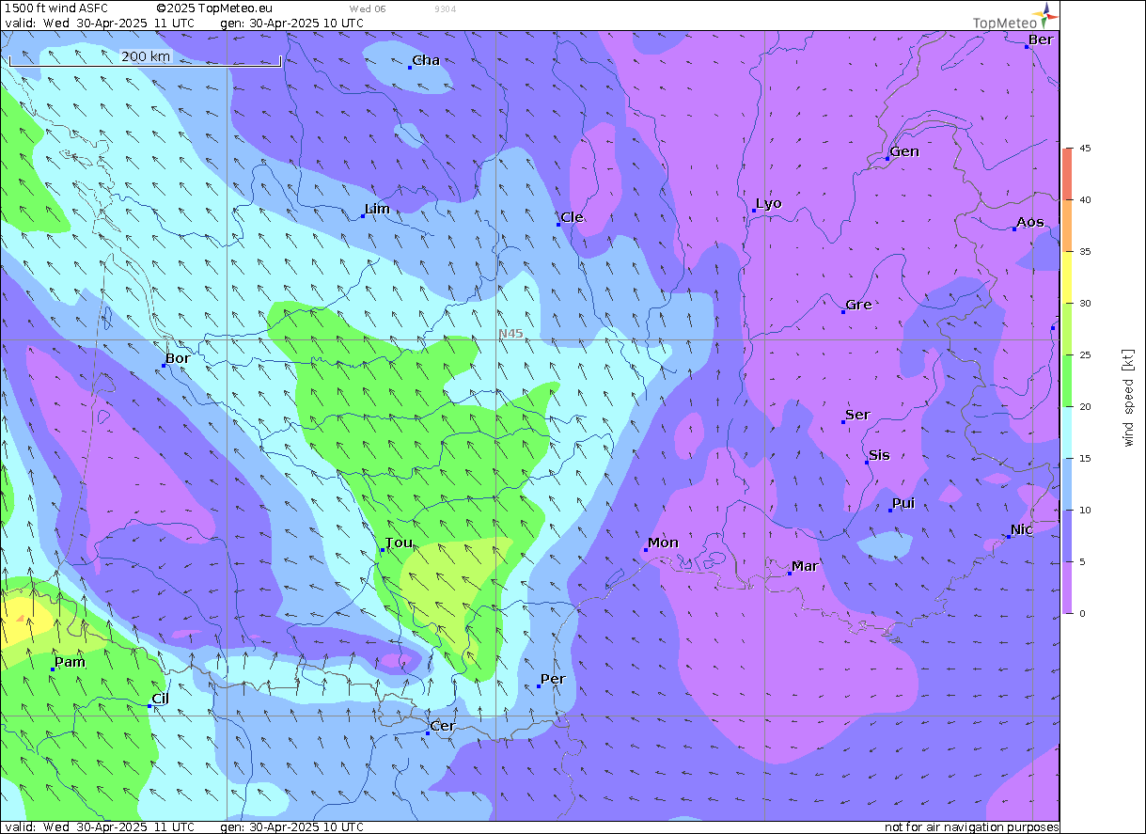Click the TopMeteo compass star logo
The height and width of the screenshot is (834, 1146).
(1048, 16)
